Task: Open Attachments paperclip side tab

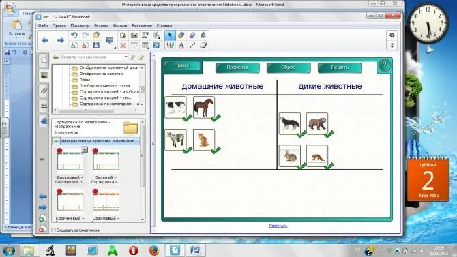Action: pos(44,91)
